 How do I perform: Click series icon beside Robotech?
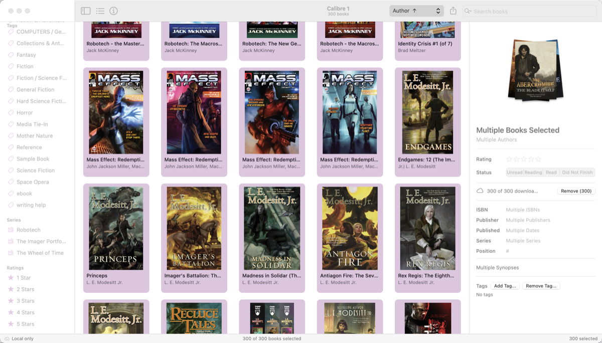point(11,230)
